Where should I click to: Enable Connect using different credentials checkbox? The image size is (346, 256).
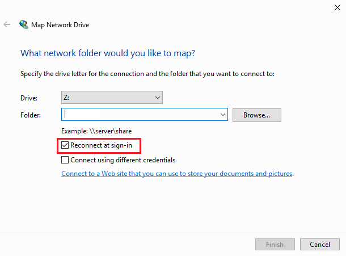(x=65, y=160)
